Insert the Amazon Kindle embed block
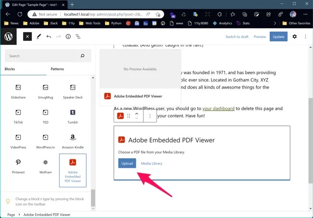Image resolution: width=313 pixels, height=218 pixels. pyautogui.click(x=72, y=141)
